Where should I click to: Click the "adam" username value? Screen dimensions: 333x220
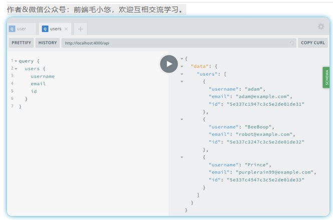point(253,89)
